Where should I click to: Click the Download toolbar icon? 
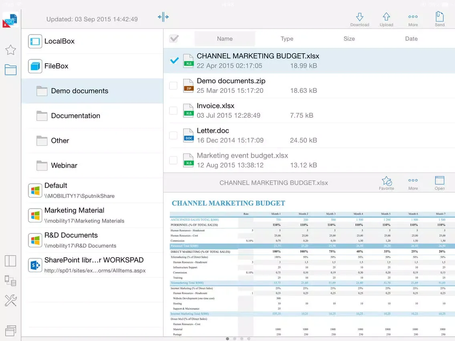(x=360, y=20)
